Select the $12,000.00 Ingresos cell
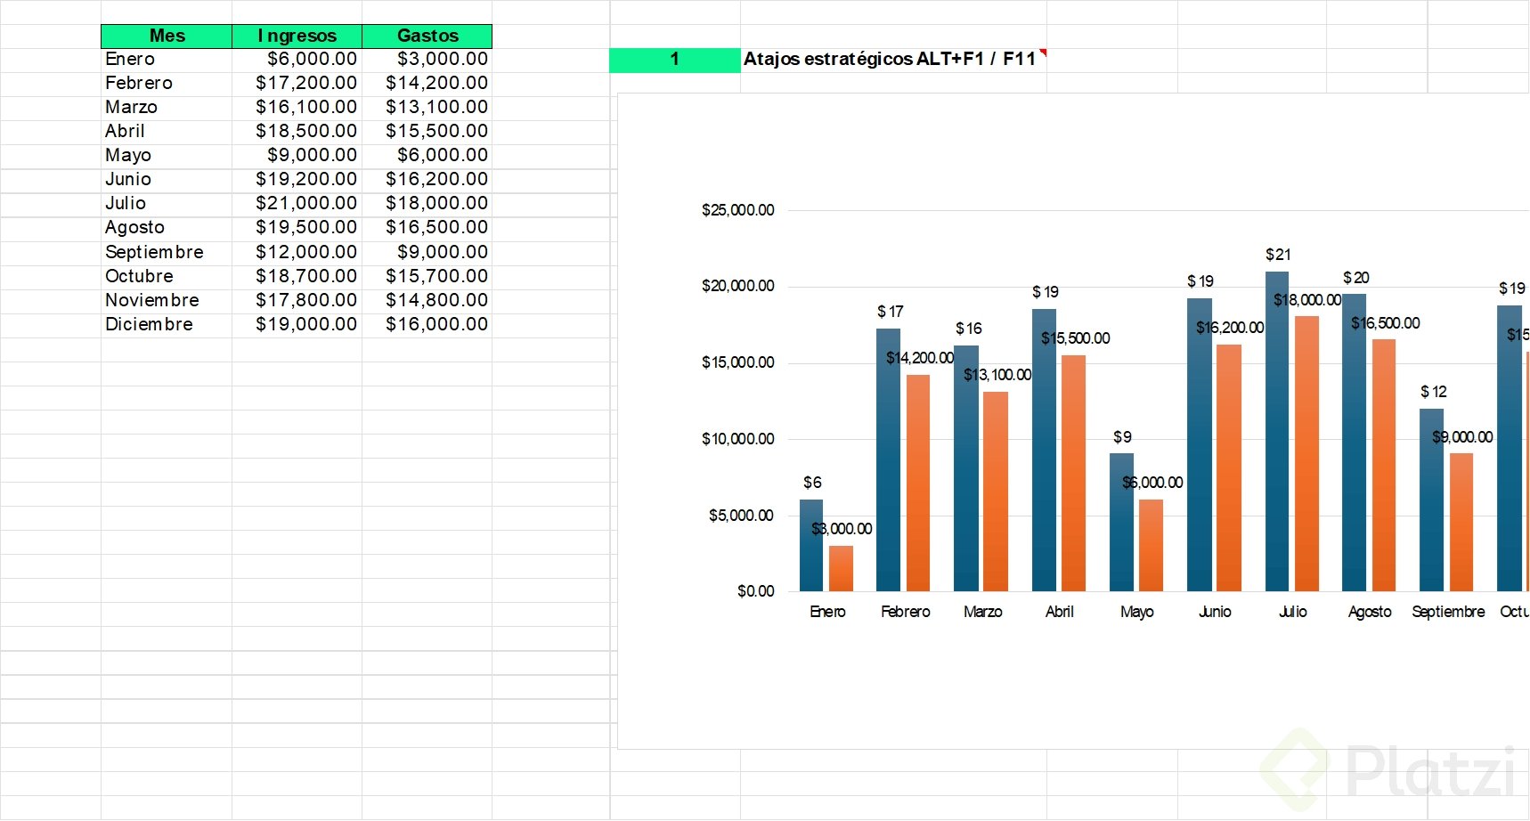The width and height of the screenshot is (1530, 821). [297, 253]
